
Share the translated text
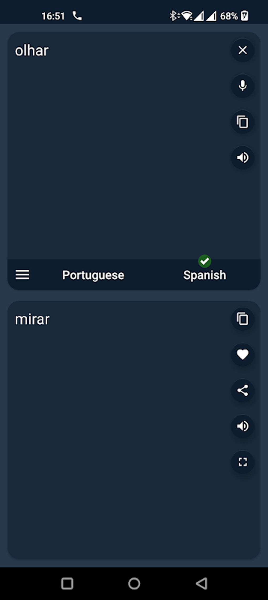242,390
